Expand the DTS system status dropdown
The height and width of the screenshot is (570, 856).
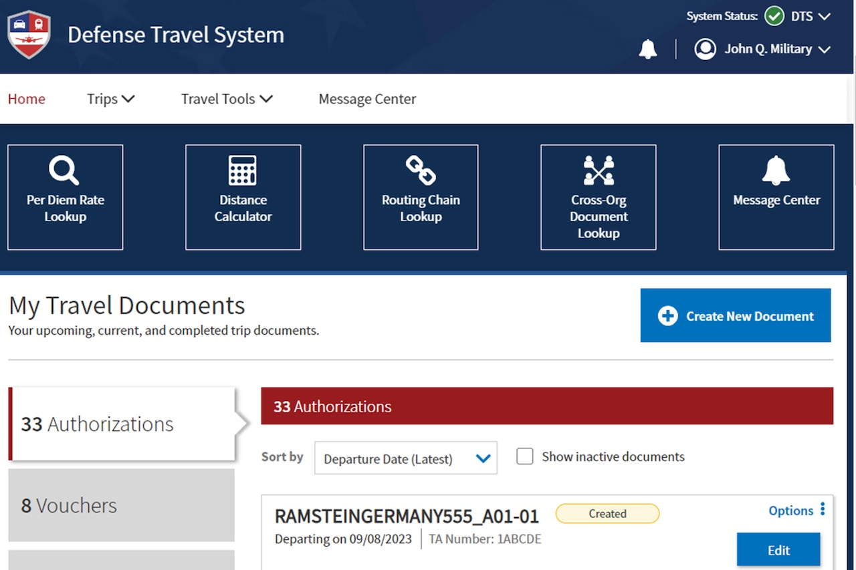point(811,16)
